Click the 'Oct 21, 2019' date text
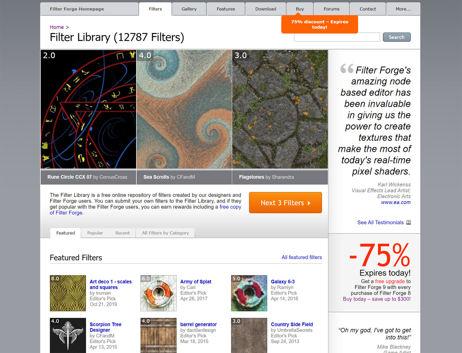The image size is (462, 353). pos(103,304)
